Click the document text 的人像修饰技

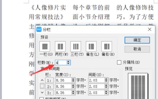[135, 8]
